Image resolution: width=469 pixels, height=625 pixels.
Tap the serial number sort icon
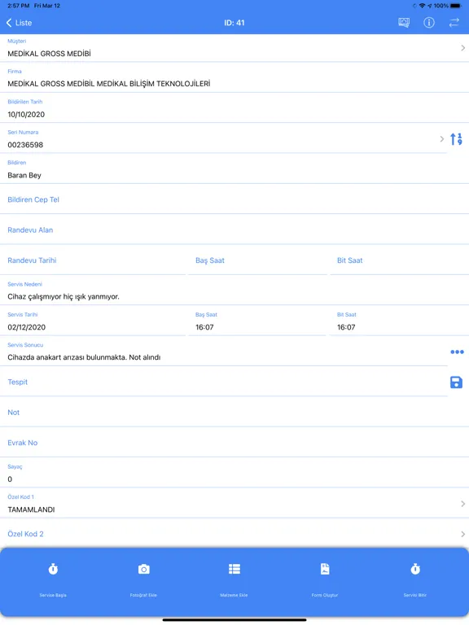(456, 138)
